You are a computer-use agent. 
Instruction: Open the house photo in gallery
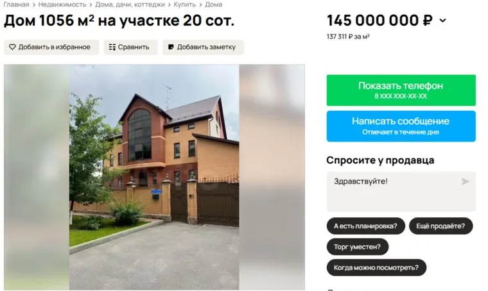(154, 177)
